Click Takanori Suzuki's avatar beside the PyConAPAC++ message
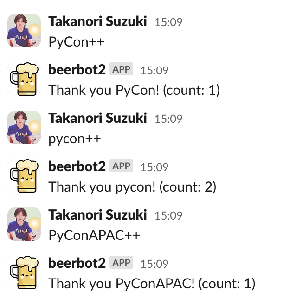This screenshot has width=283, height=306. [x=24, y=224]
